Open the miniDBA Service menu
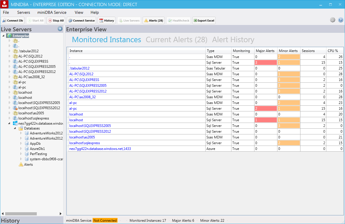345x224 pixels. (x=52, y=12)
